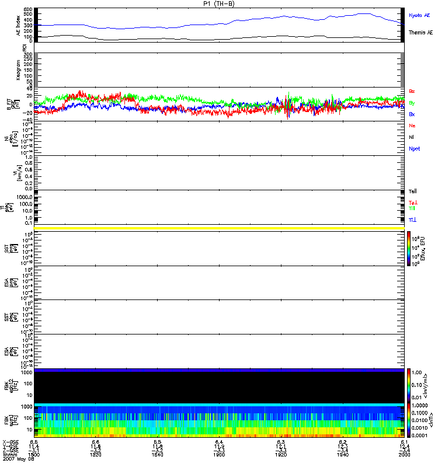This screenshot has width=438, height=467.
Task: Click the 600 tick on AE Index axis
Action: point(28,9)
